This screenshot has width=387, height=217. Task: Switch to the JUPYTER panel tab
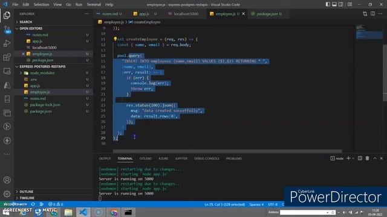[x=181, y=159]
